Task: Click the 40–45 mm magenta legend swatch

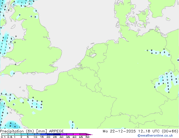Action: pyautogui.click(x=77, y=134)
